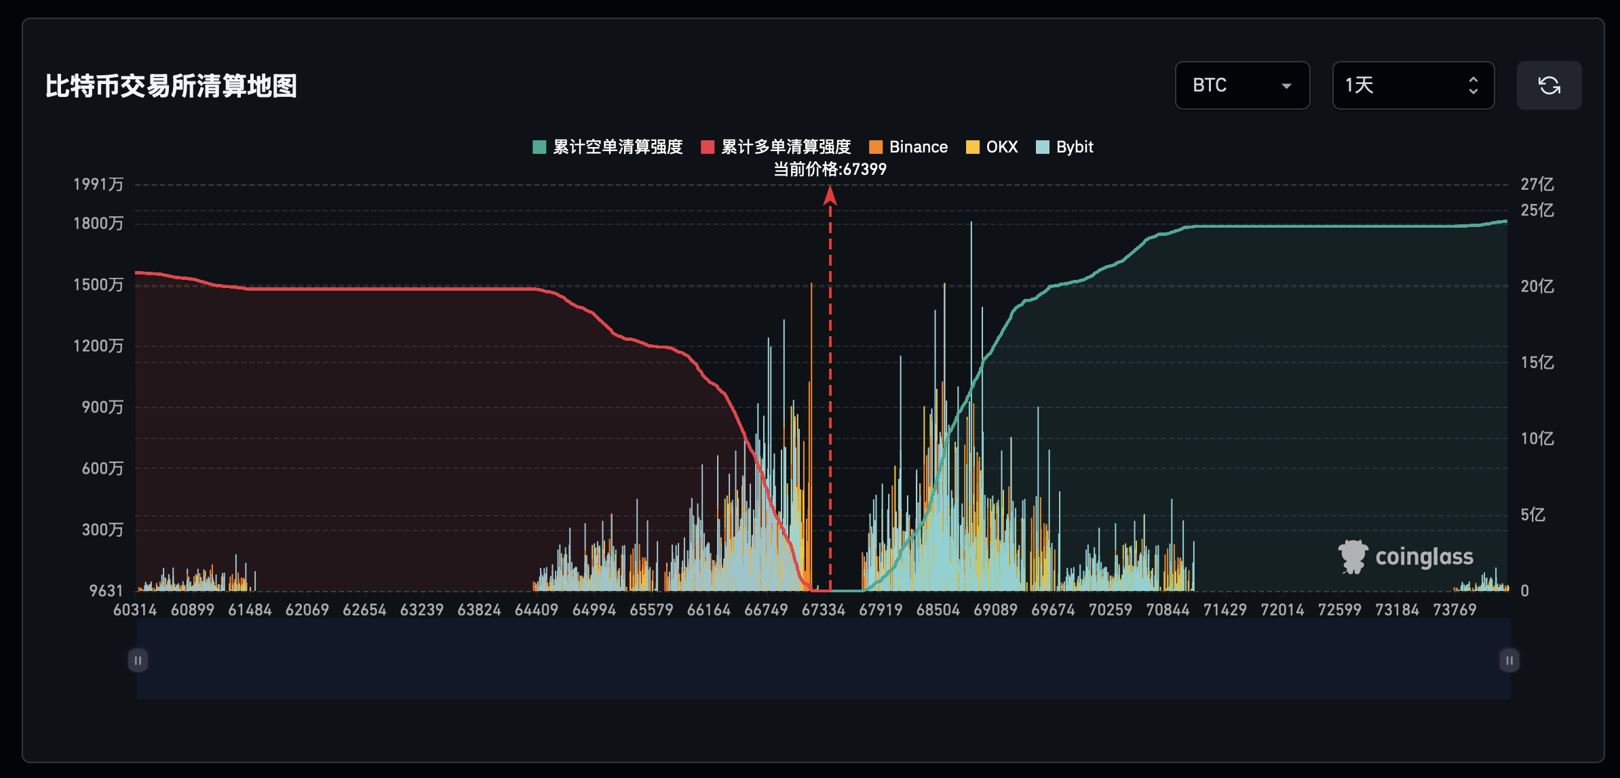Click left y-axis label 1500万
This screenshot has height=778, width=1620.
(98, 285)
